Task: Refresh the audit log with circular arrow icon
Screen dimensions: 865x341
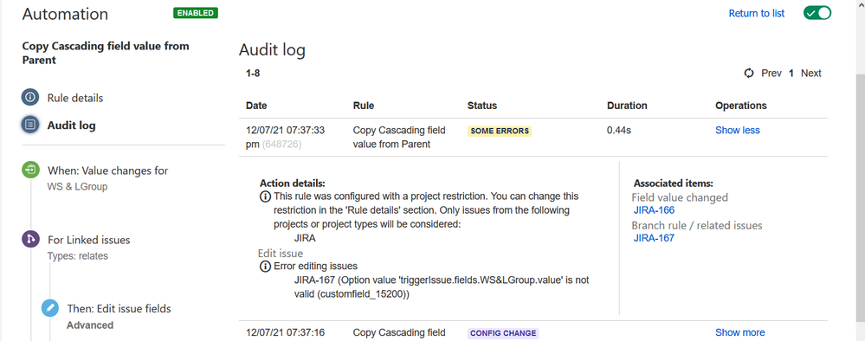Action: 749,73
